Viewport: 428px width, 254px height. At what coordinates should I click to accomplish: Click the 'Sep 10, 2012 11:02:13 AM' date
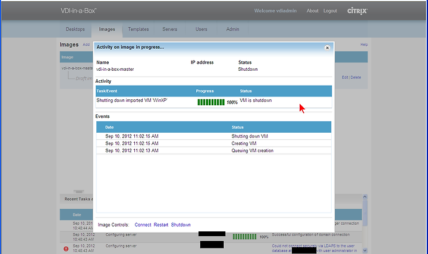tap(132, 150)
